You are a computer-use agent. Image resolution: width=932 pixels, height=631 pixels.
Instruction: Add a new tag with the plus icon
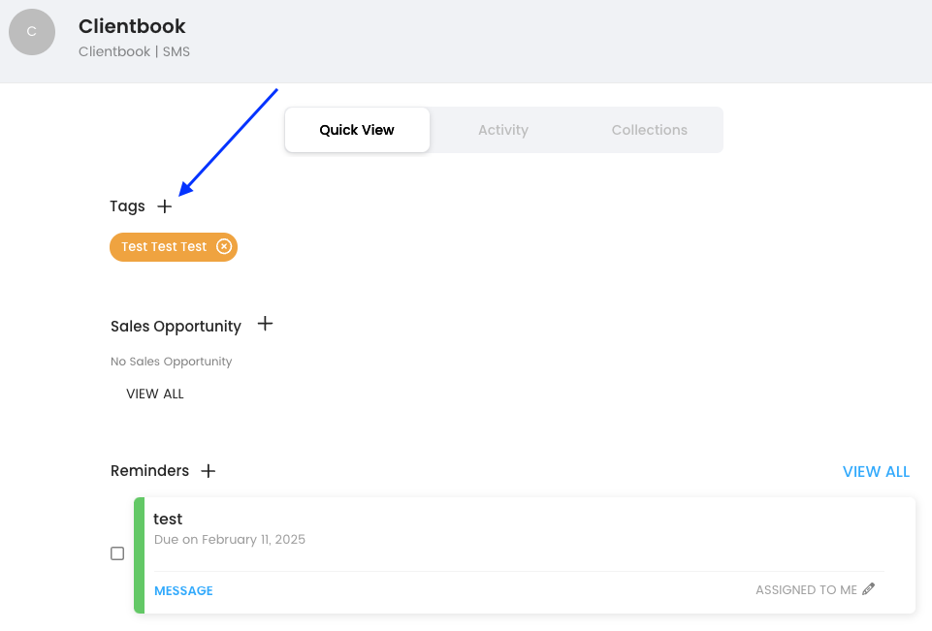(165, 206)
